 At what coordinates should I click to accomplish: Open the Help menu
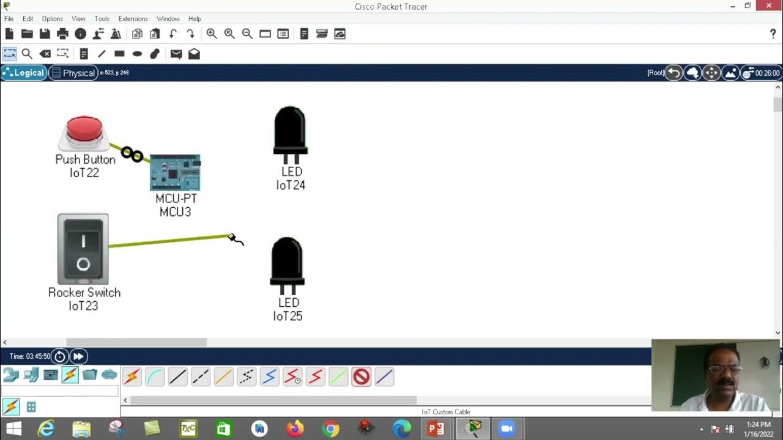(195, 19)
